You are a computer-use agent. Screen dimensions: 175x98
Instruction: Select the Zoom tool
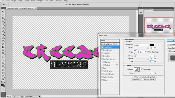pyautogui.click(x=3, y=79)
